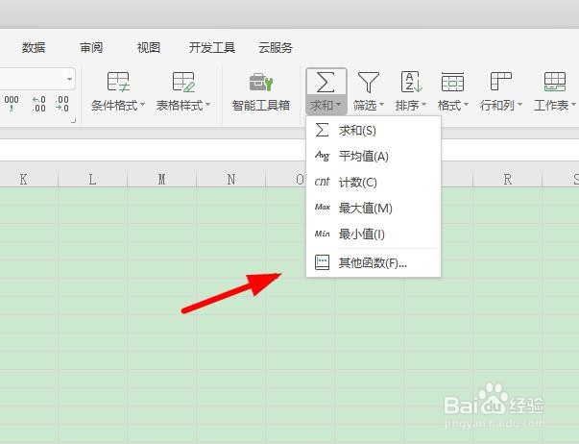Click the thousands separator 000 icon
The width and height of the screenshot is (579, 444).
[12, 104]
